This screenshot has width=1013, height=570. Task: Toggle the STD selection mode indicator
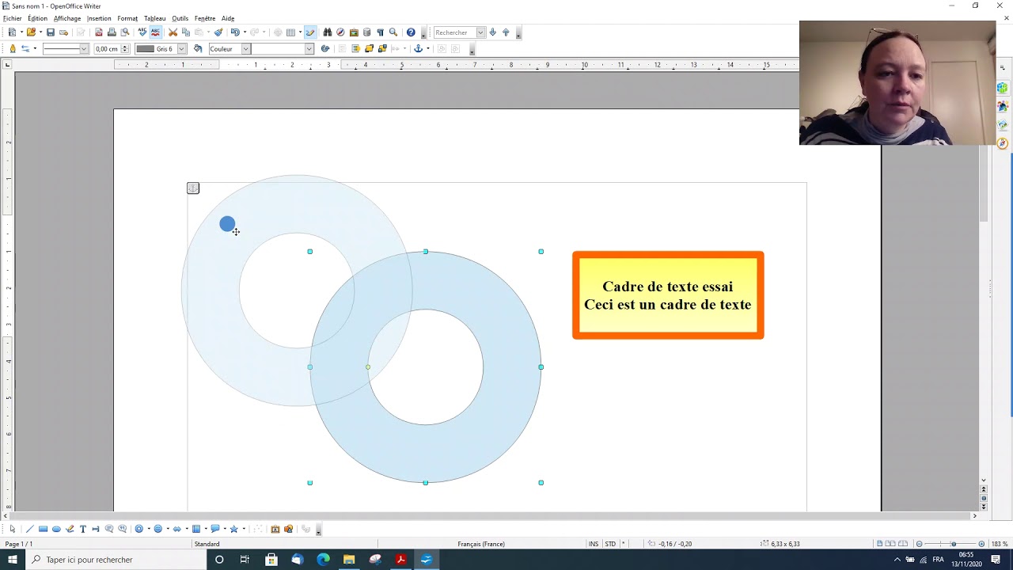click(610, 544)
